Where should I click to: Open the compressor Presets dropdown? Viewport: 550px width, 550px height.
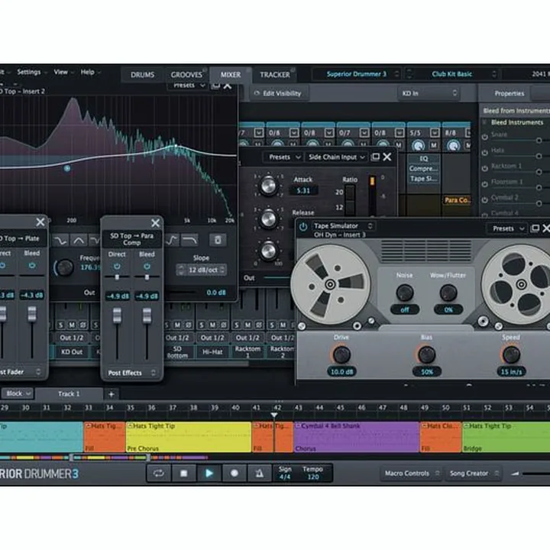pyautogui.click(x=284, y=157)
